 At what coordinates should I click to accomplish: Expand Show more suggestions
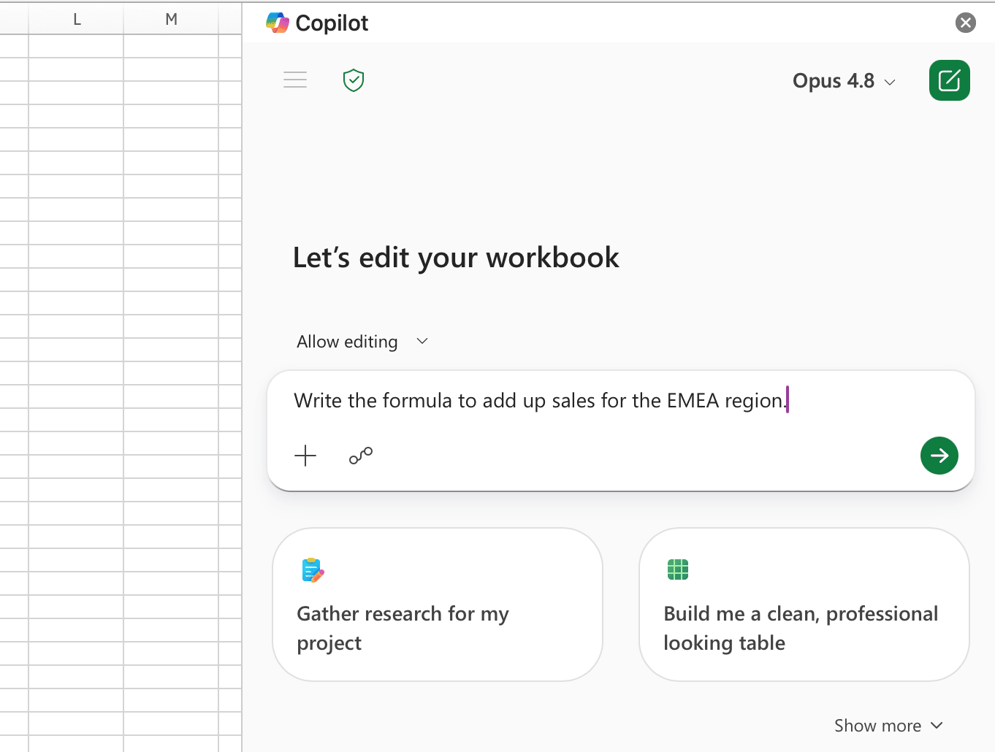click(888, 726)
